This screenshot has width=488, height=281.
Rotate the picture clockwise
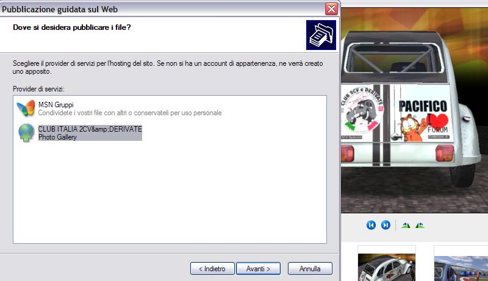(406, 225)
